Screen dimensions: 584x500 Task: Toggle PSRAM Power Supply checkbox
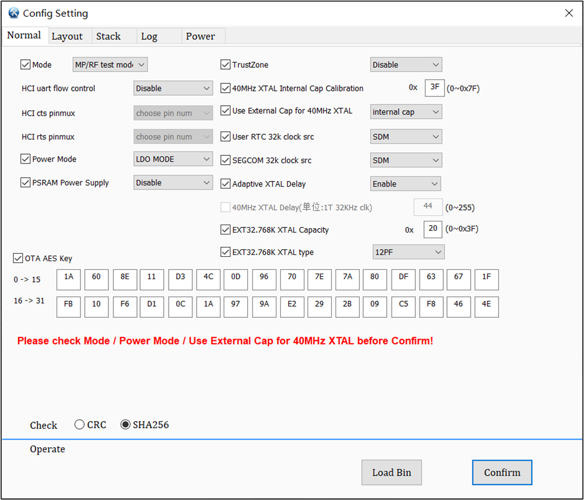pyautogui.click(x=26, y=183)
